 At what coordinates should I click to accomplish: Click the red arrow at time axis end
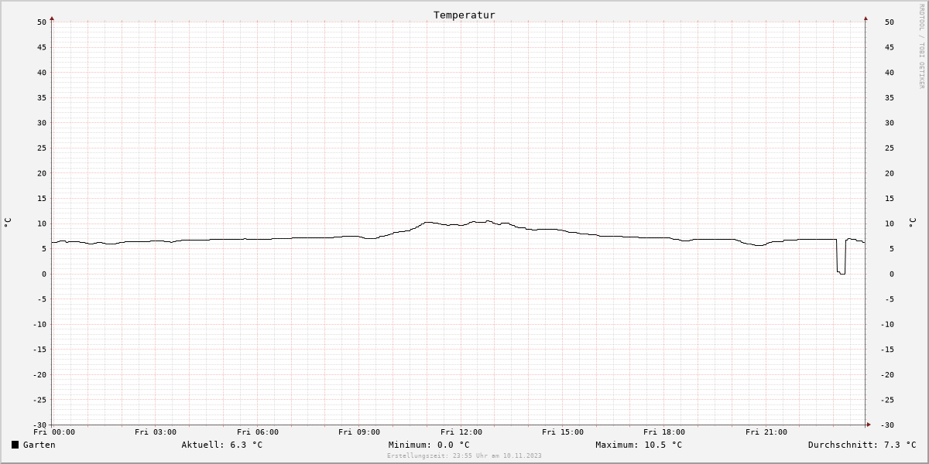tap(868, 424)
